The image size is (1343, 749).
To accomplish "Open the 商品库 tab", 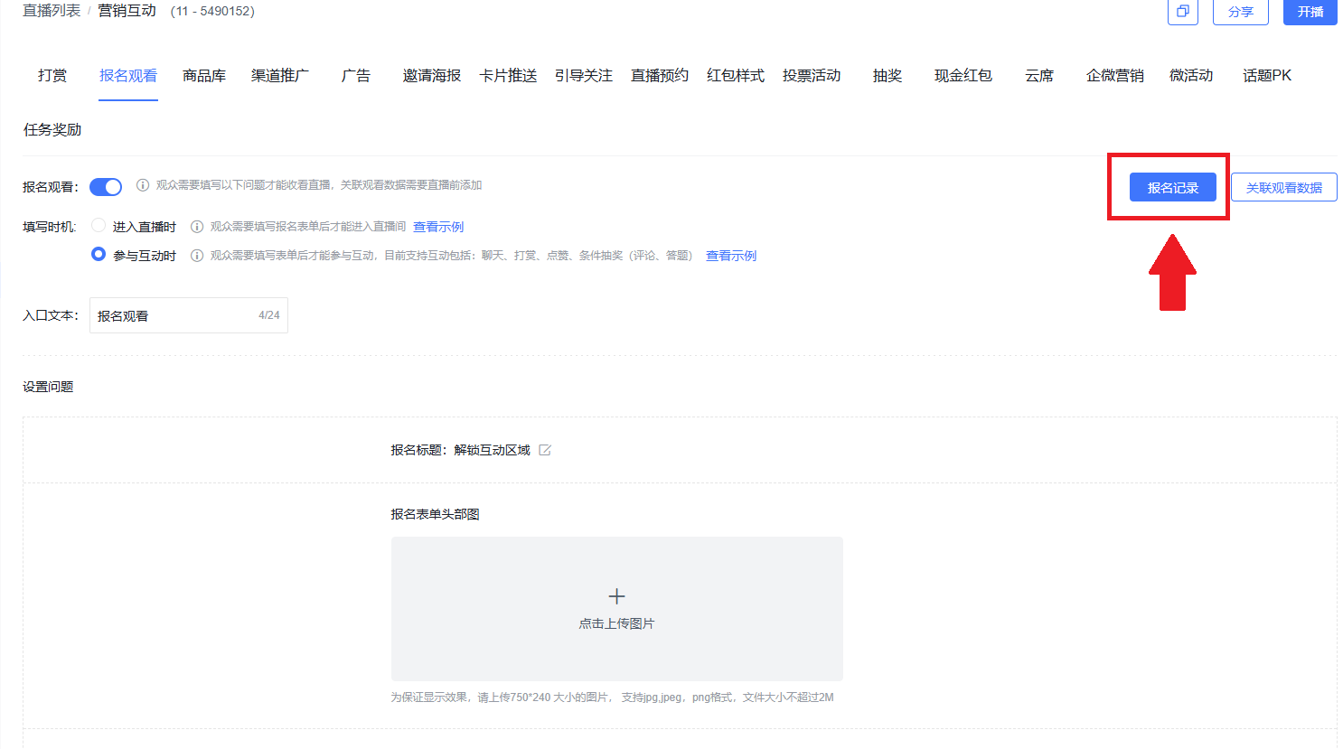I will point(204,76).
